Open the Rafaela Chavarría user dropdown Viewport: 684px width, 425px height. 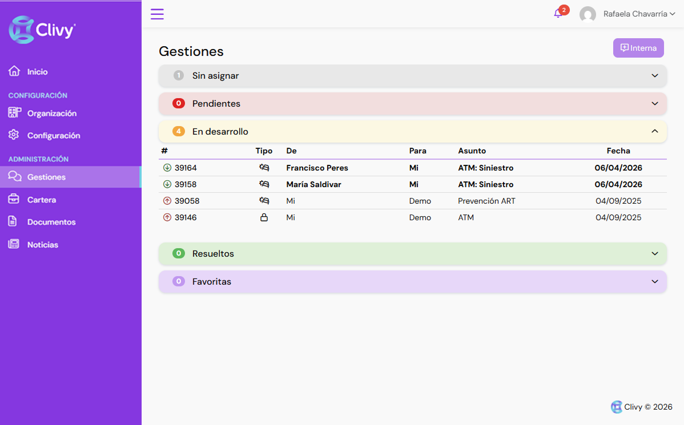[x=638, y=14]
